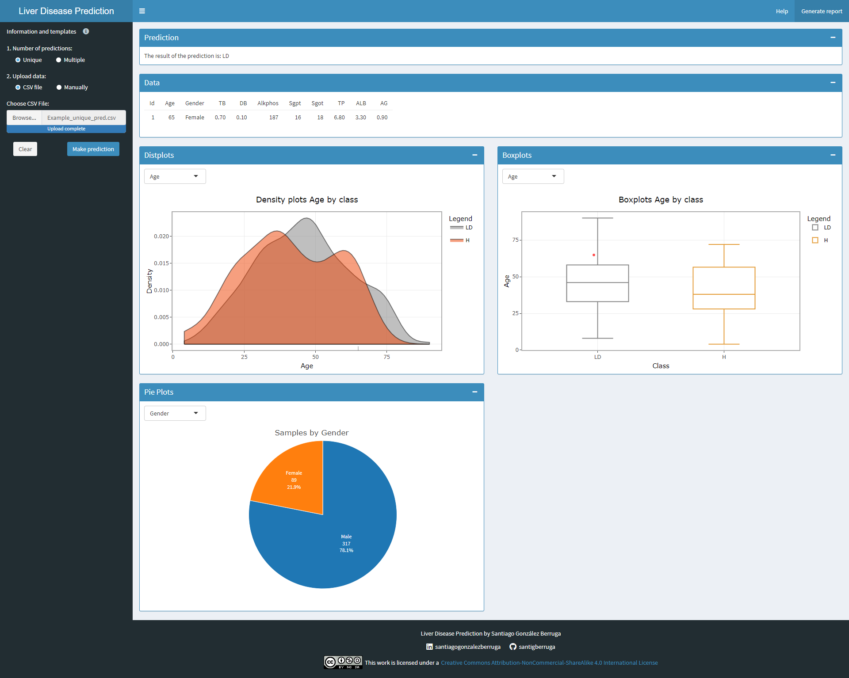The height and width of the screenshot is (678, 849).
Task: Collapse the Distplots panel
Action: (474, 155)
